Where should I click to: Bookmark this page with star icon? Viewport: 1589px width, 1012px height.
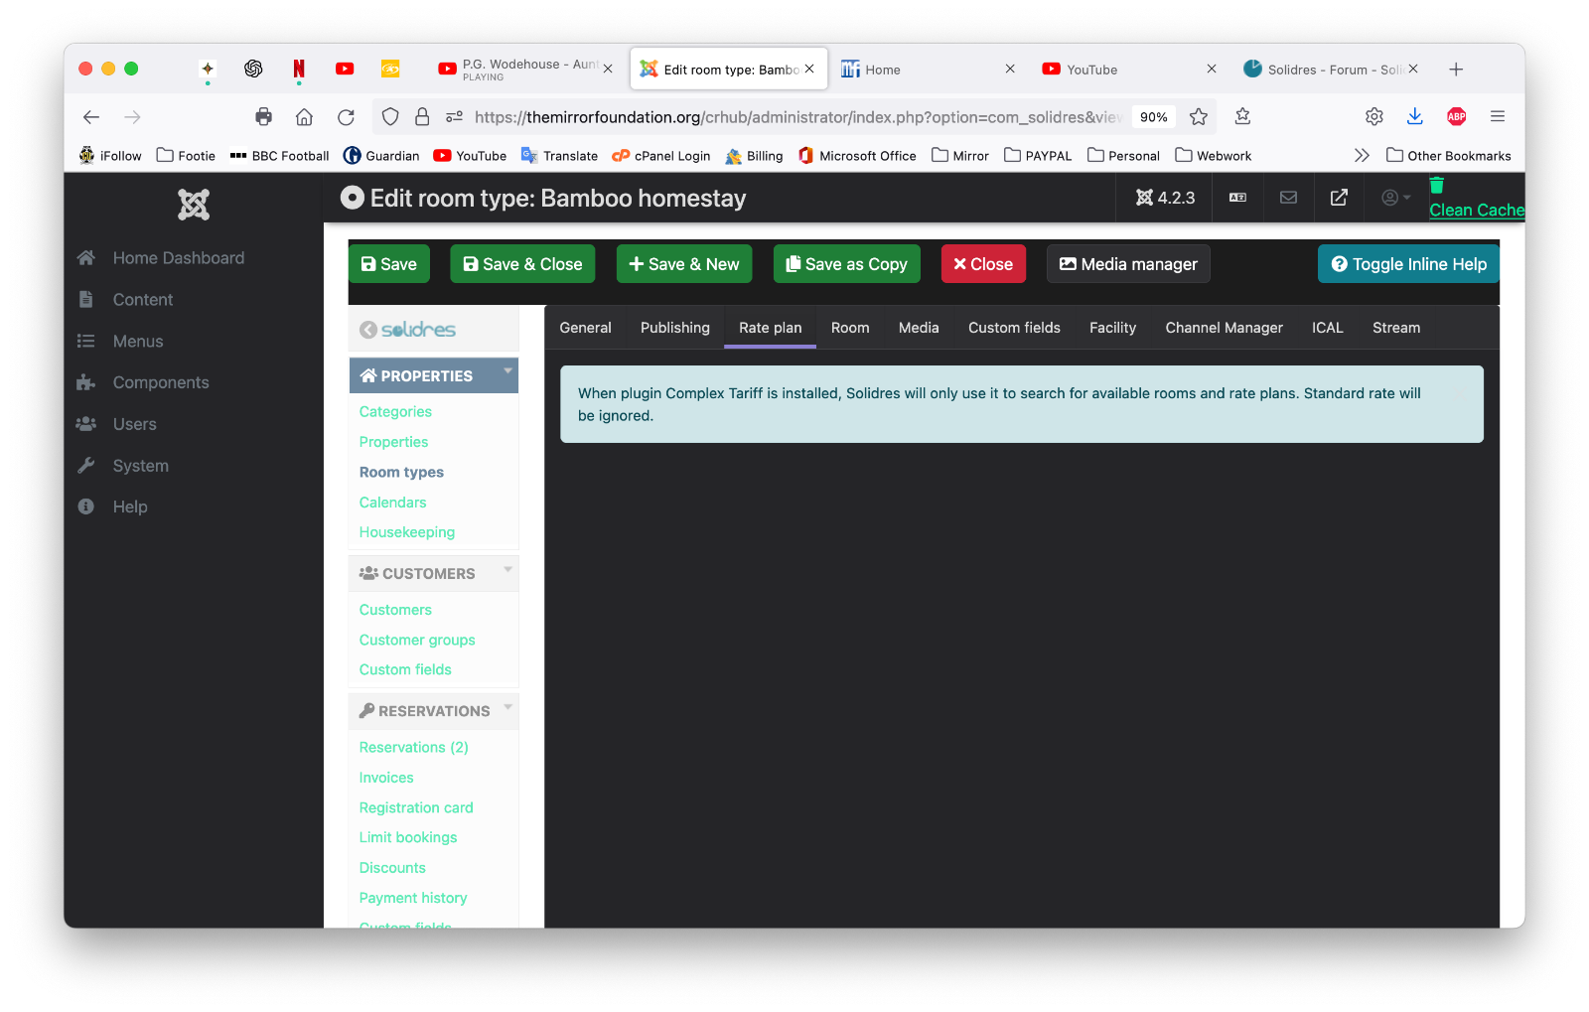coord(1199,117)
